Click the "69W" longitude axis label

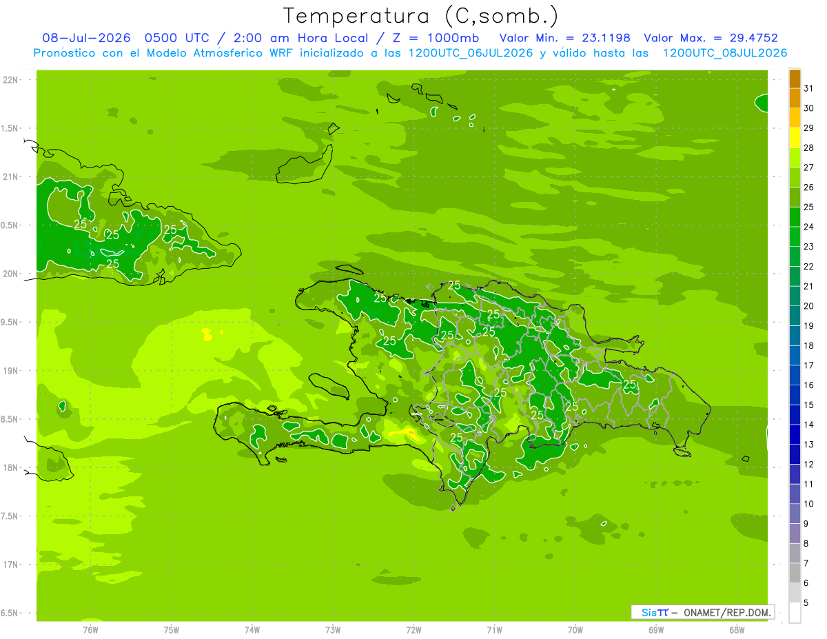(x=656, y=629)
